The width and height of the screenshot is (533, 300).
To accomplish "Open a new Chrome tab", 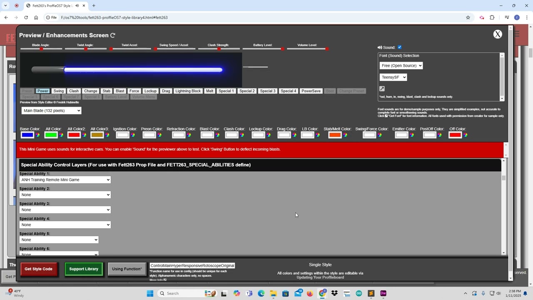I will click(x=94, y=5).
